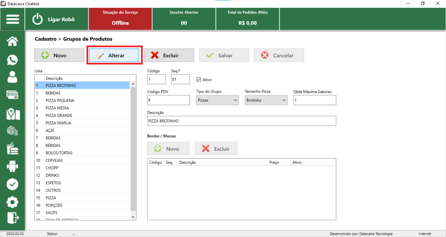Select AÇAÍ group in the list

click(x=51, y=131)
